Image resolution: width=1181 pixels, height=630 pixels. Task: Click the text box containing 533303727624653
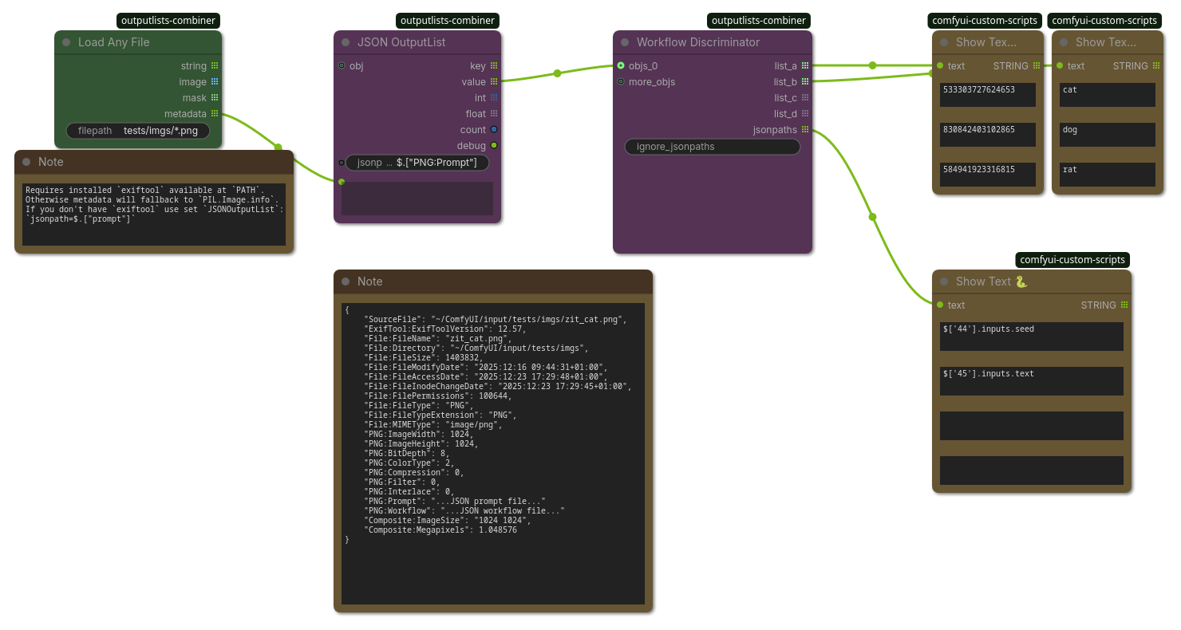point(988,95)
